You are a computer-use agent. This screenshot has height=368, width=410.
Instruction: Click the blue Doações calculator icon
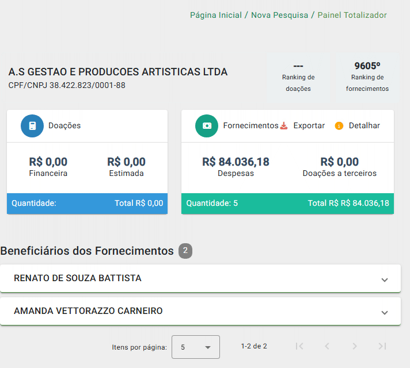[32, 126]
